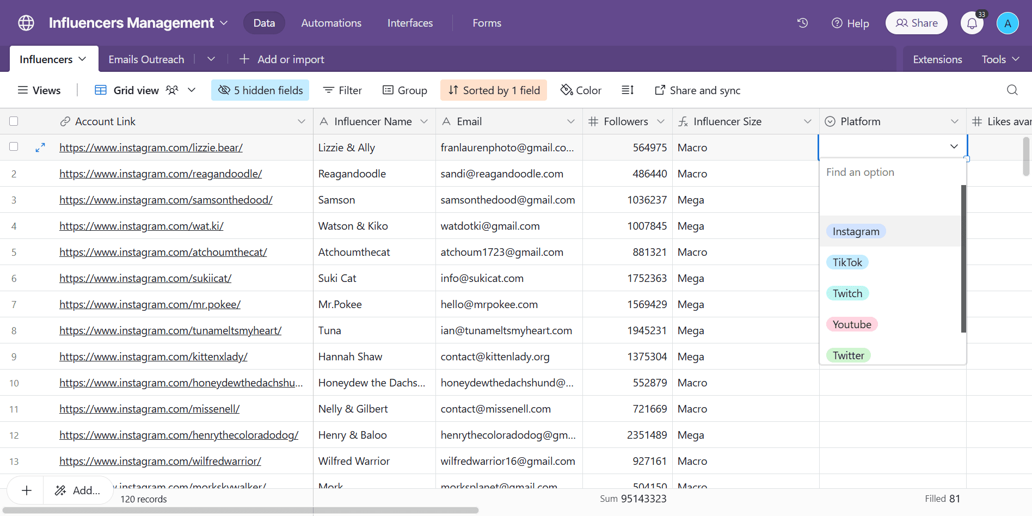Select the pink Youtube option tag
Viewport: 1032px width, 516px height.
852,324
